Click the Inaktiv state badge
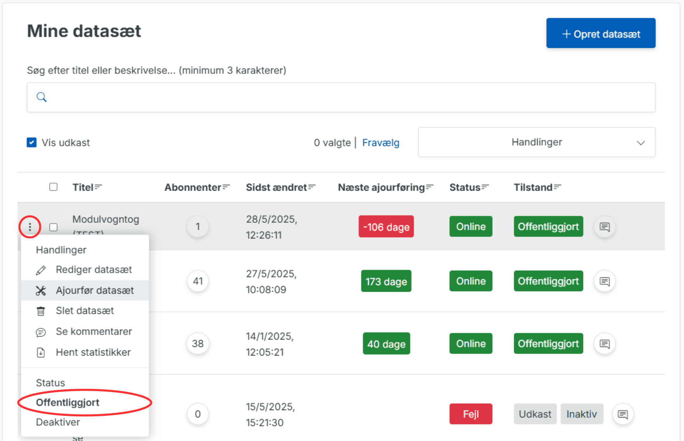 tap(582, 414)
